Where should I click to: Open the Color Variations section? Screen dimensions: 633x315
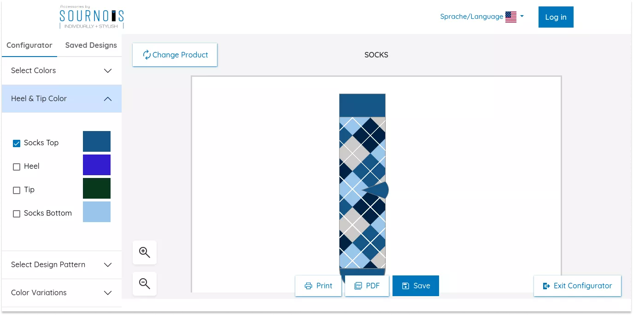click(x=61, y=292)
